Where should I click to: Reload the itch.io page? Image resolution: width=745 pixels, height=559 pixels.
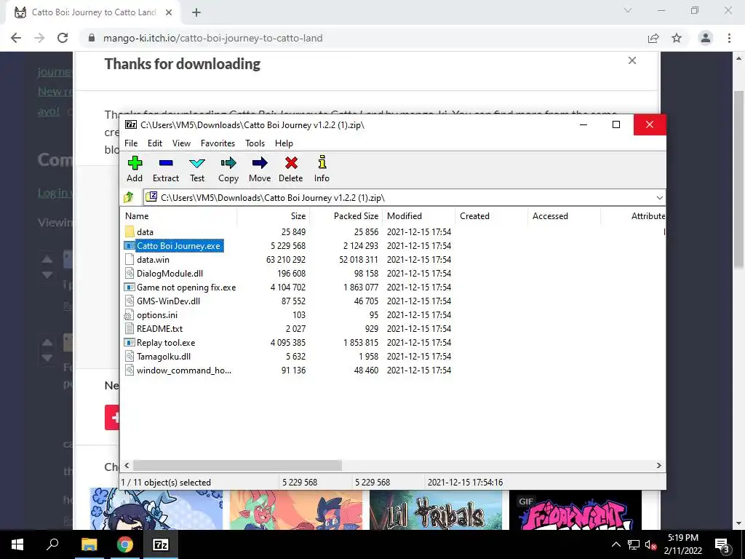[63, 38]
